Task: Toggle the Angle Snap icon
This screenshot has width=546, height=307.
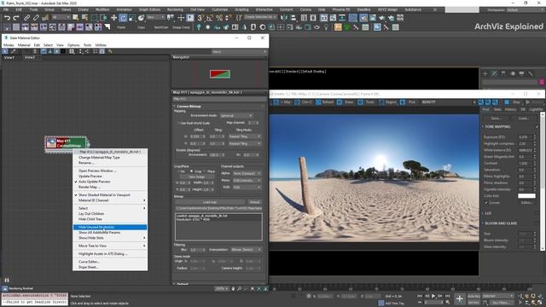Action: click(x=210, y=18)
